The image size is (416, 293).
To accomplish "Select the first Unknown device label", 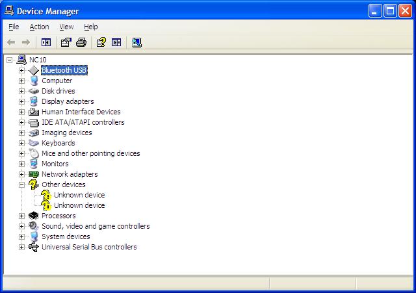I will click(79, 195).
